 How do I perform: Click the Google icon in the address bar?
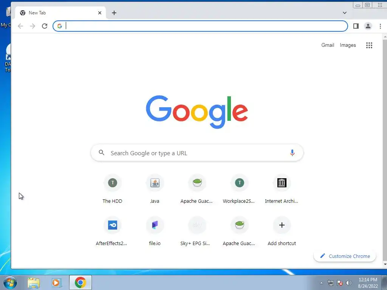(x=59, y=26)
